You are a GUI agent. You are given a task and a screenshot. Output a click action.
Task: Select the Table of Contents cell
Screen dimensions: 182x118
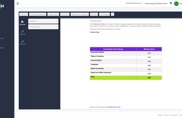[x=113, y=57]
